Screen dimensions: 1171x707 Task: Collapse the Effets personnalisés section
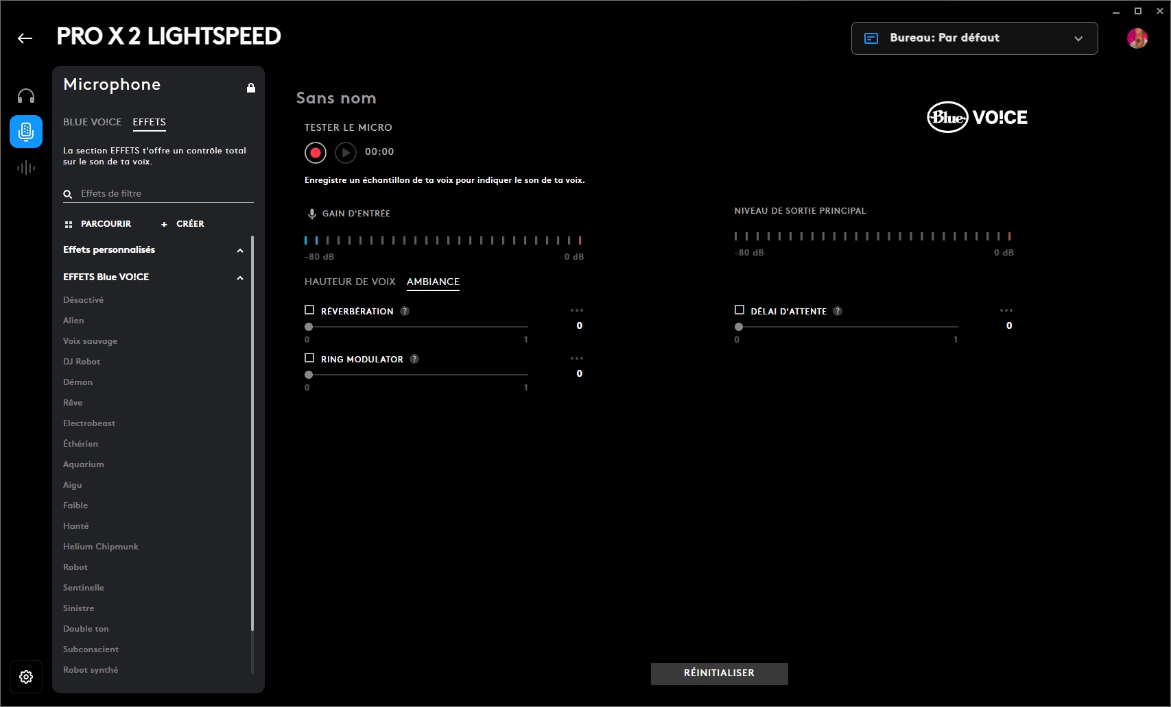point(240,250)
